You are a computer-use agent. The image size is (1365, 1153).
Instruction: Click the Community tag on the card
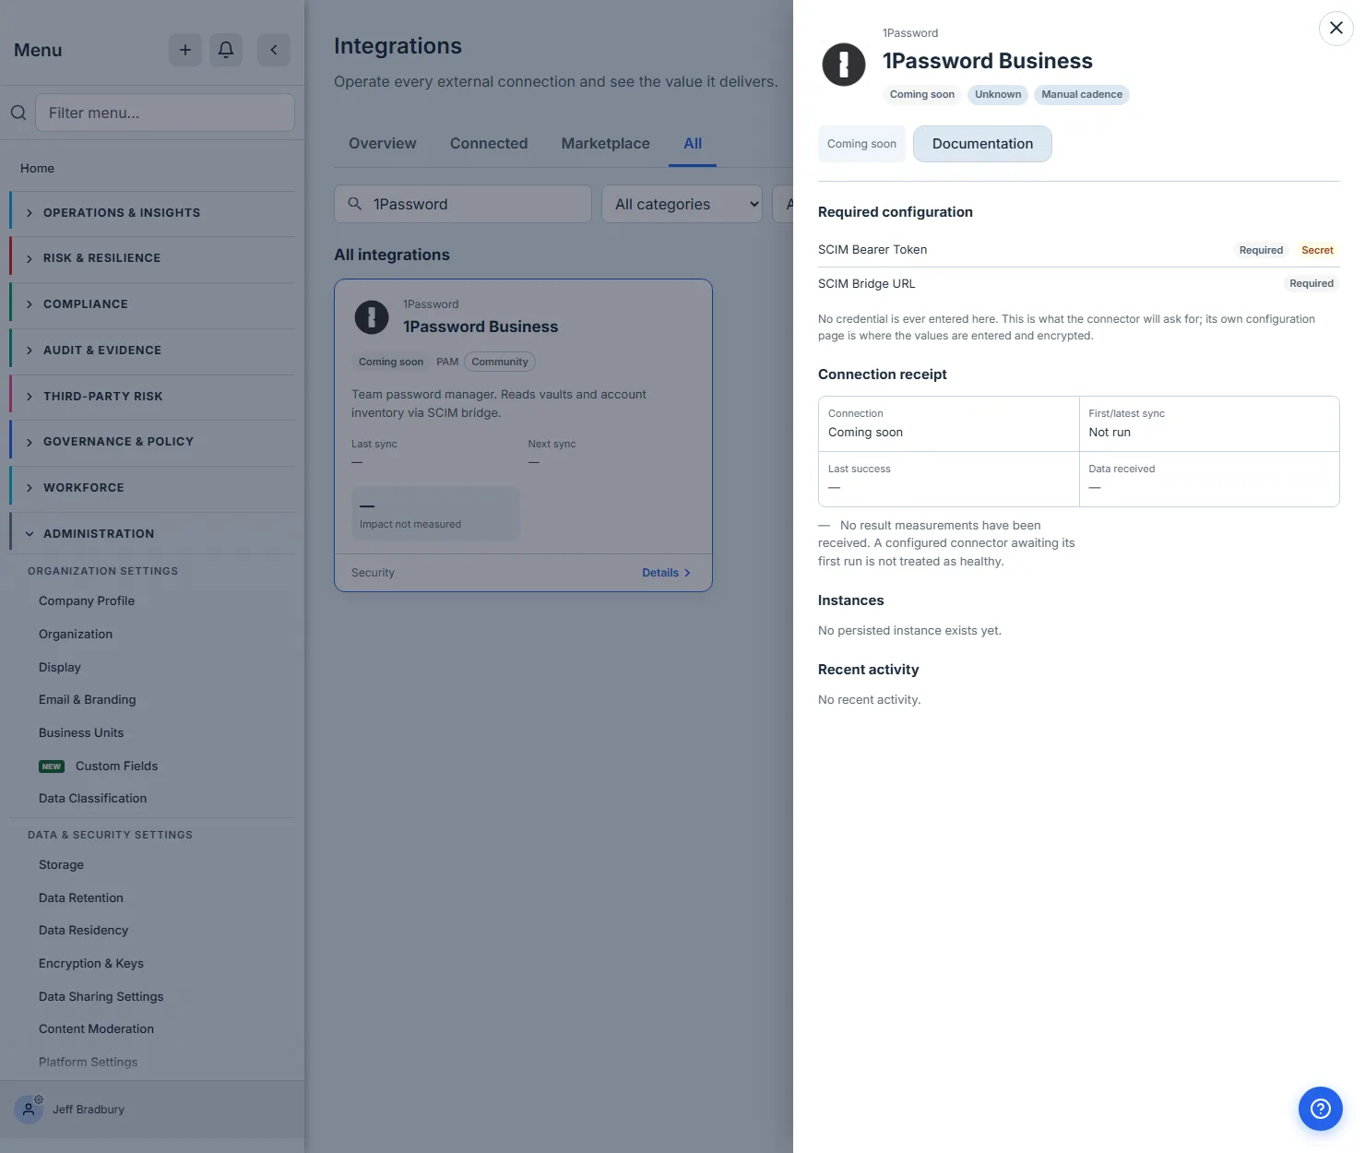click(x=500, y=362)
